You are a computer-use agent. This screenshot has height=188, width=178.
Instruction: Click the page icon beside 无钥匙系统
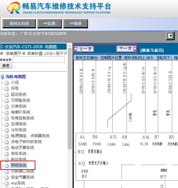click(7, 101)
